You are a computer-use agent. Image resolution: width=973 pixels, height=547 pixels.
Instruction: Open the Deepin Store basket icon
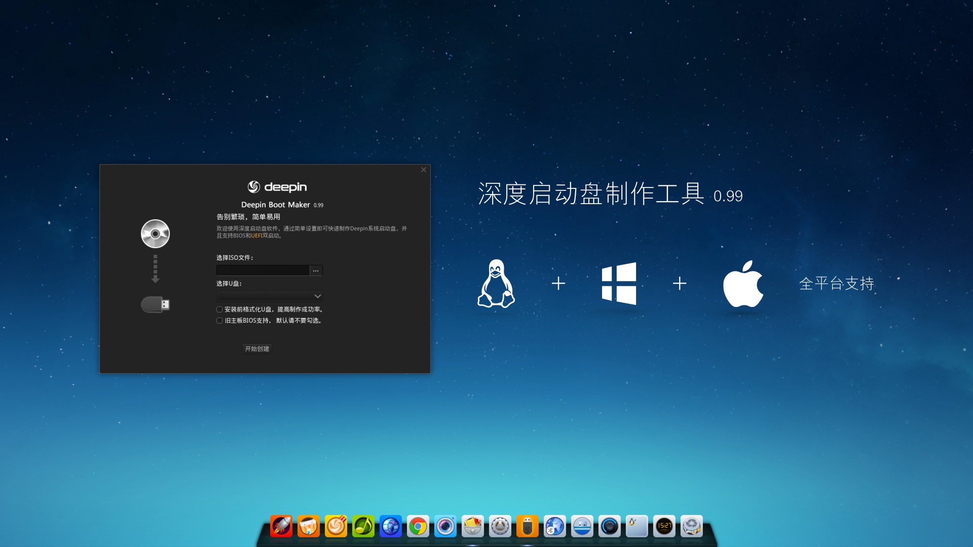[309, 526]
